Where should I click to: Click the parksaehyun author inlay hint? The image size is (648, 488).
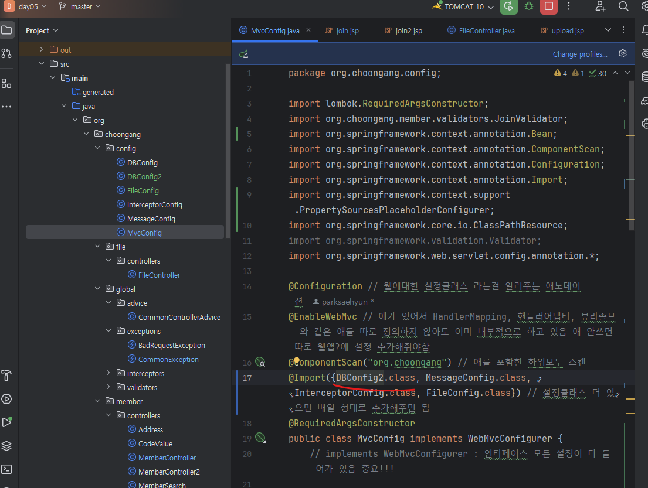tap(344, 302)
